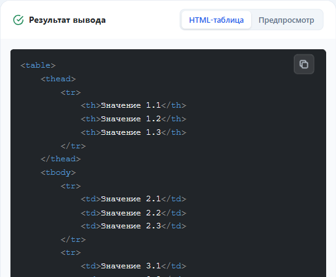Click the Результат вывода heading
336x277 pixels.
click(67, 20)
